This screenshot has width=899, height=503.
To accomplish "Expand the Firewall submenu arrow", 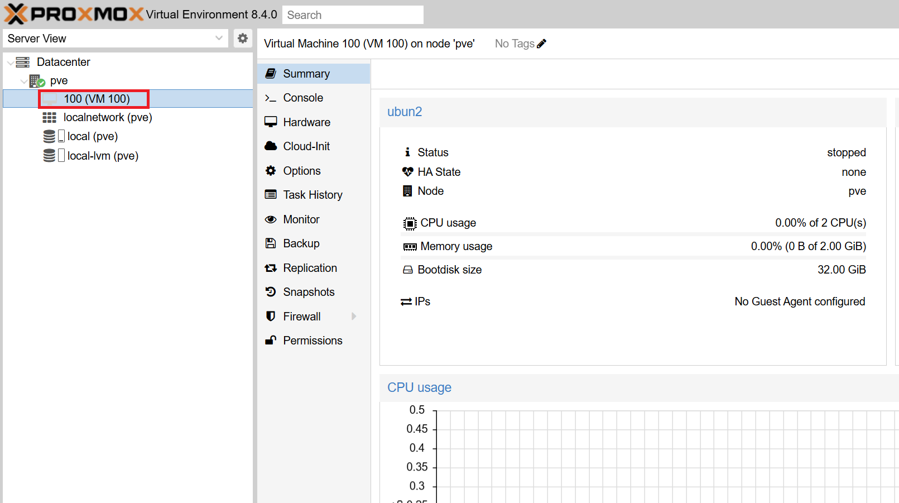I will click(x=354, y=317).
